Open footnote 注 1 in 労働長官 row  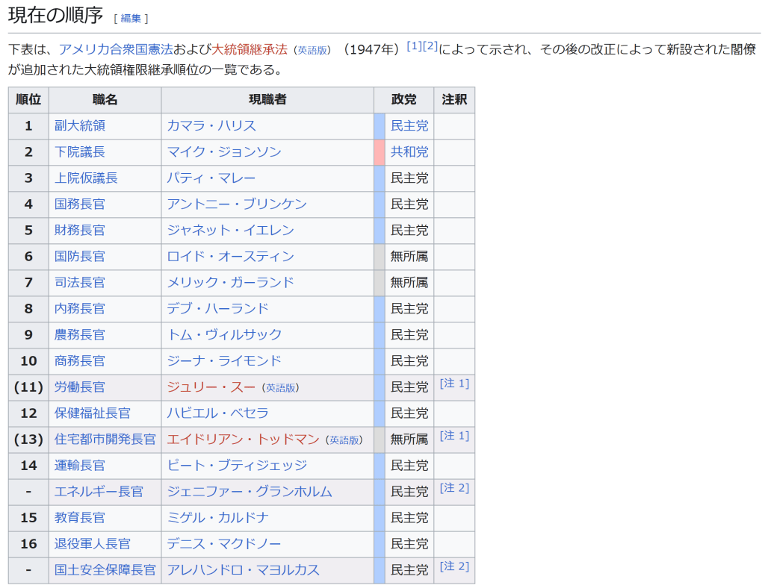coord(454,384)
